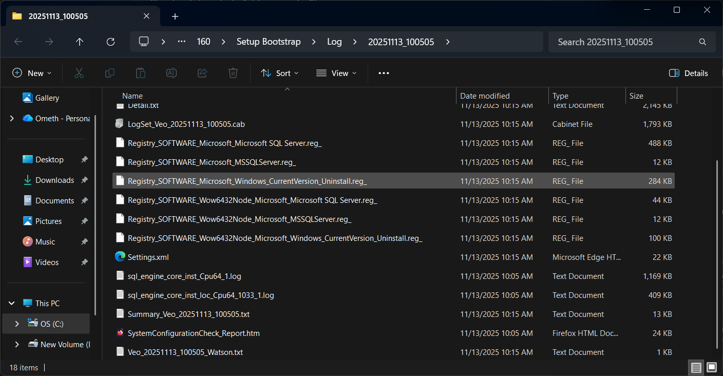The height and width of the screenshot is (376, 723).
Task: Open the Downloads quick access folder
Action: pyautogui.click(x=54, y=180)
